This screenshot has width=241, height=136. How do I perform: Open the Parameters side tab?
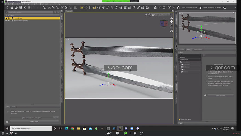pos(176,57)
